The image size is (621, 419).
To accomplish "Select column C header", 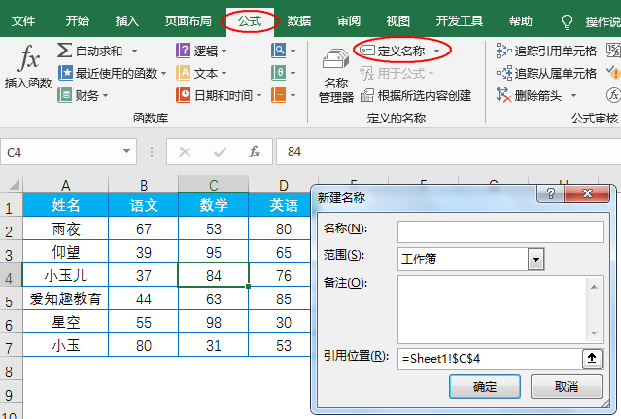I will coord(214,185).
